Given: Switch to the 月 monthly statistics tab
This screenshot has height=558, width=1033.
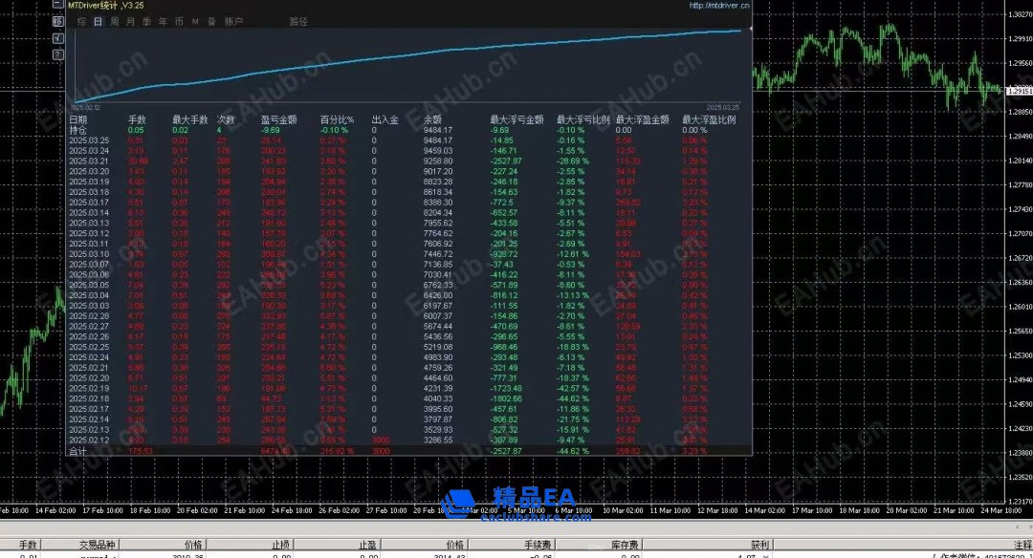Looking at the screenshot, I should click(130, 21).
